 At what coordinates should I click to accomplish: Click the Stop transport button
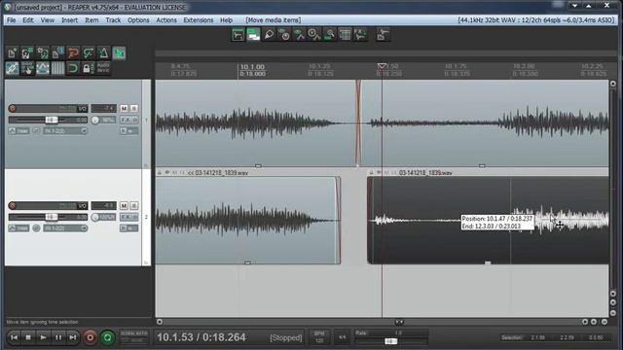28,337
